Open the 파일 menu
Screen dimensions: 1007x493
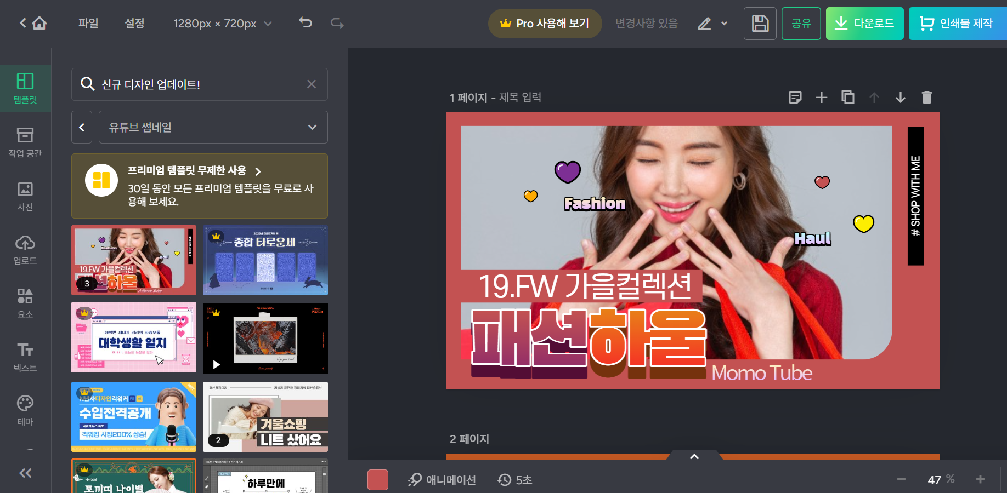coord(88,23)
